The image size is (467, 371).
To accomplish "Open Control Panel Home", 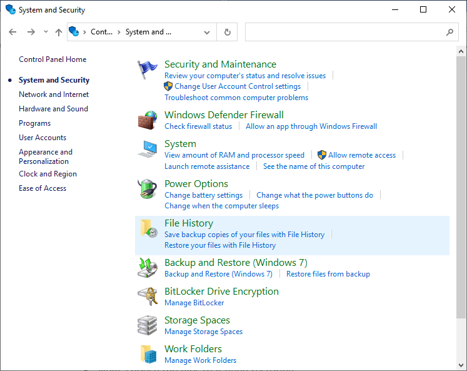I will tap(53, 59).
